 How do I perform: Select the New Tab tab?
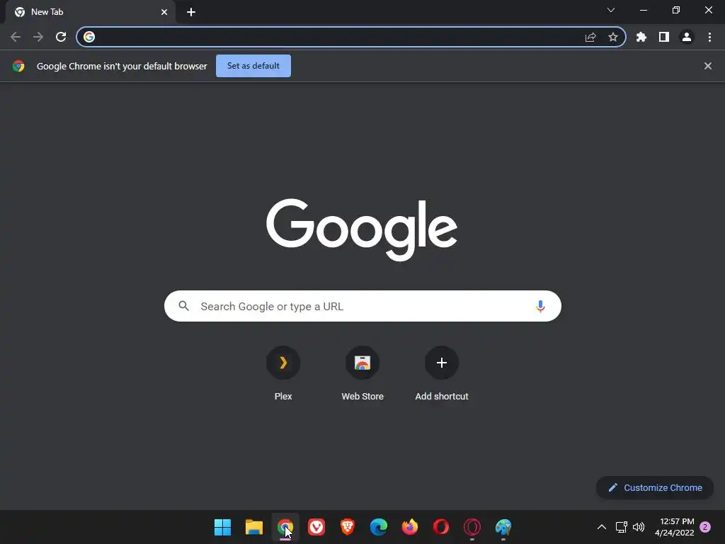[x=91, y=12]
